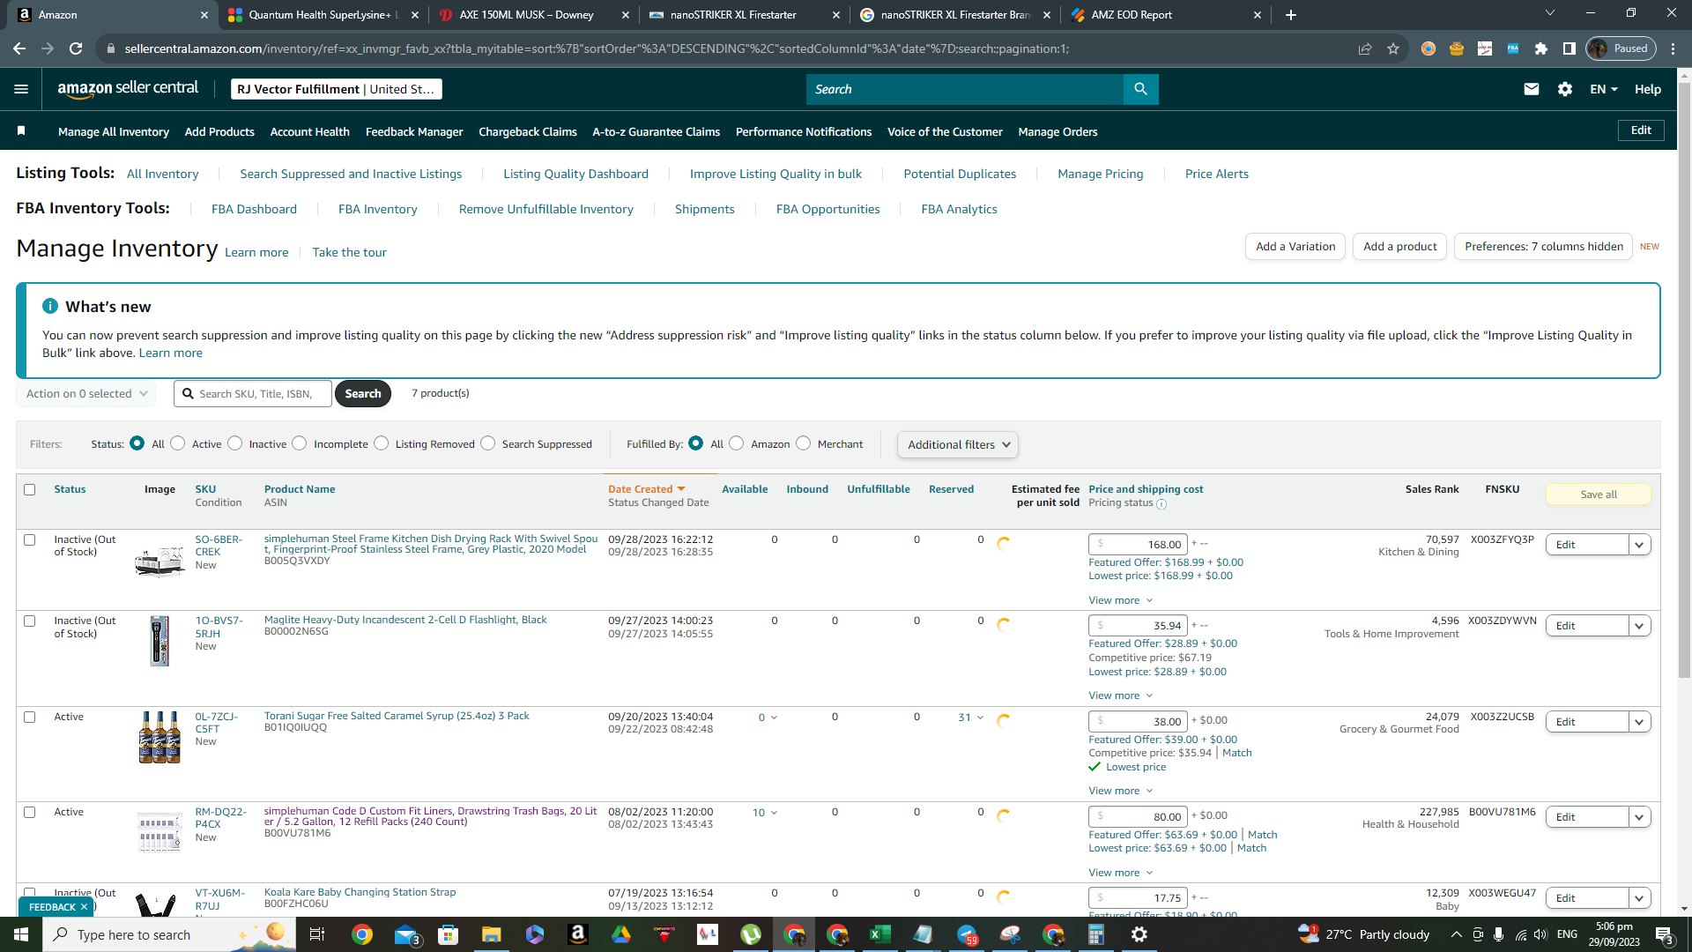Expand the Action on 0 selected dropdown
The image size is (1692, 952).
tap(86, 393)
